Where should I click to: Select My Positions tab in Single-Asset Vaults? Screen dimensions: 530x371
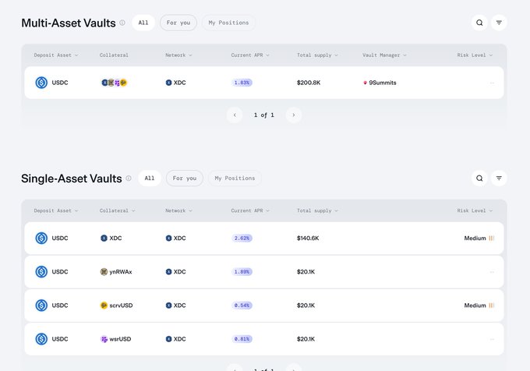coord(235,178)
